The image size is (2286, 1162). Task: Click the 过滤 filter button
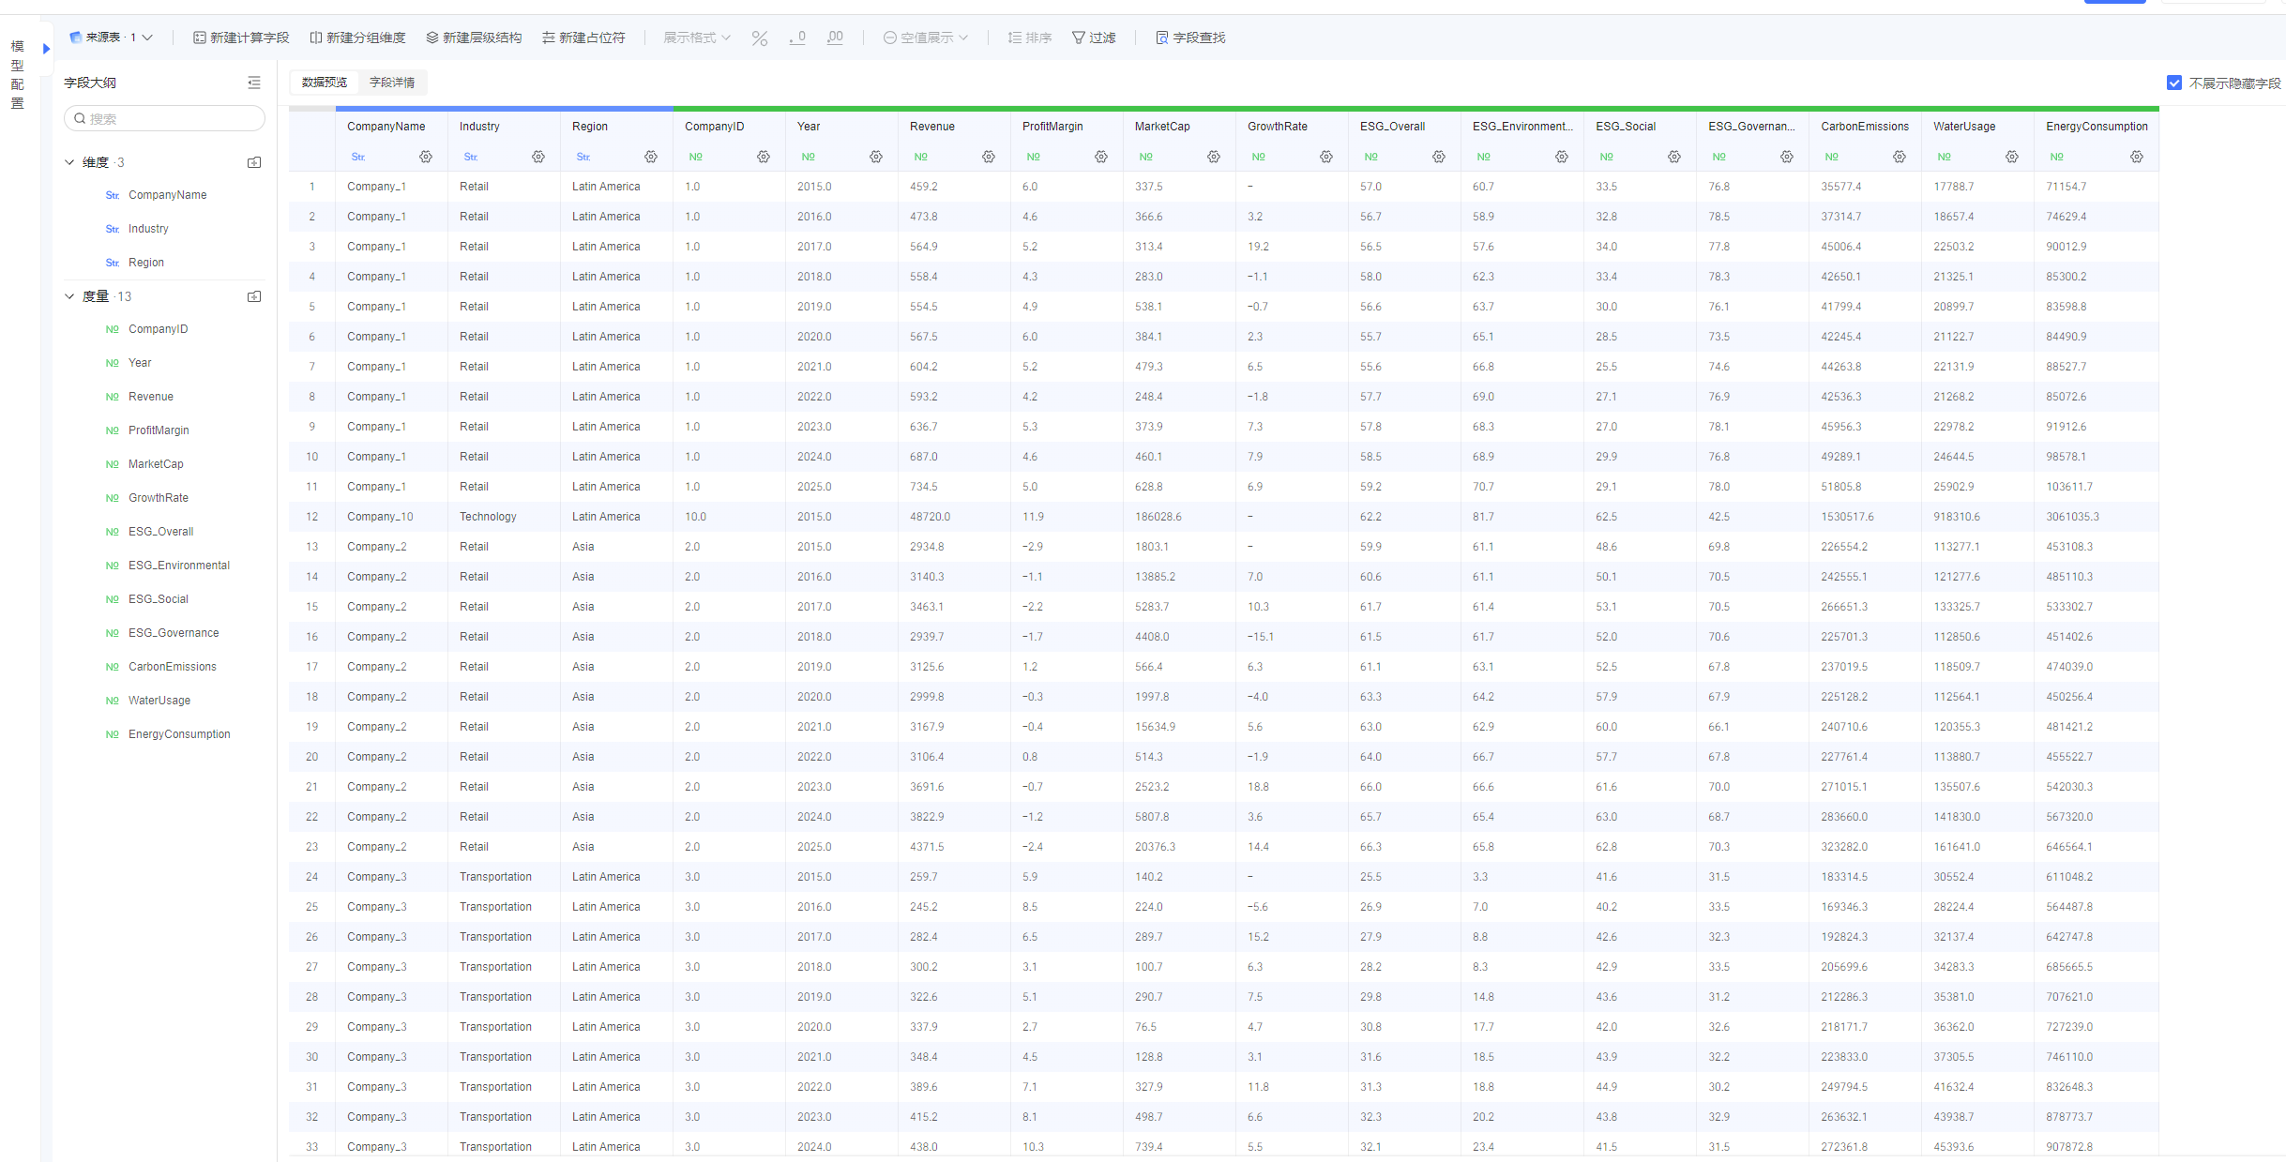[1094, 38]
